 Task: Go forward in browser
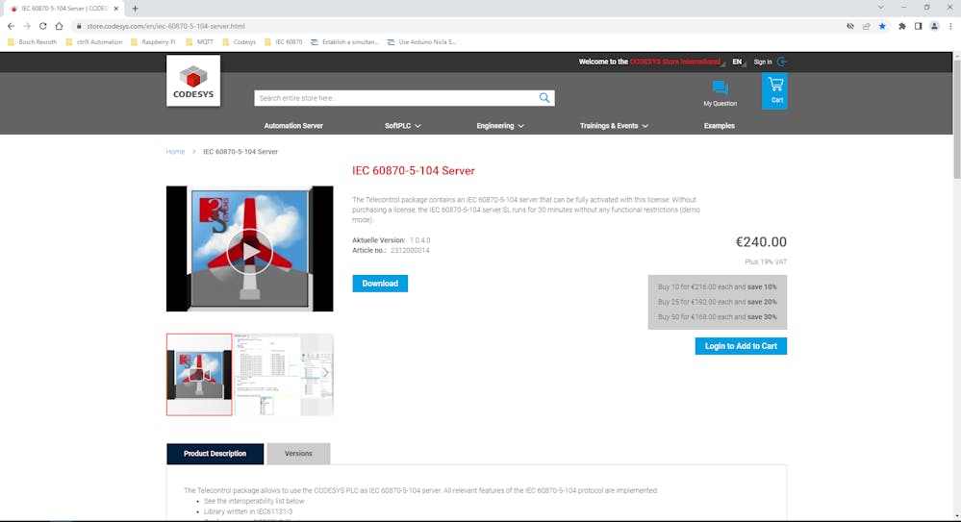[x=27, y=26]
